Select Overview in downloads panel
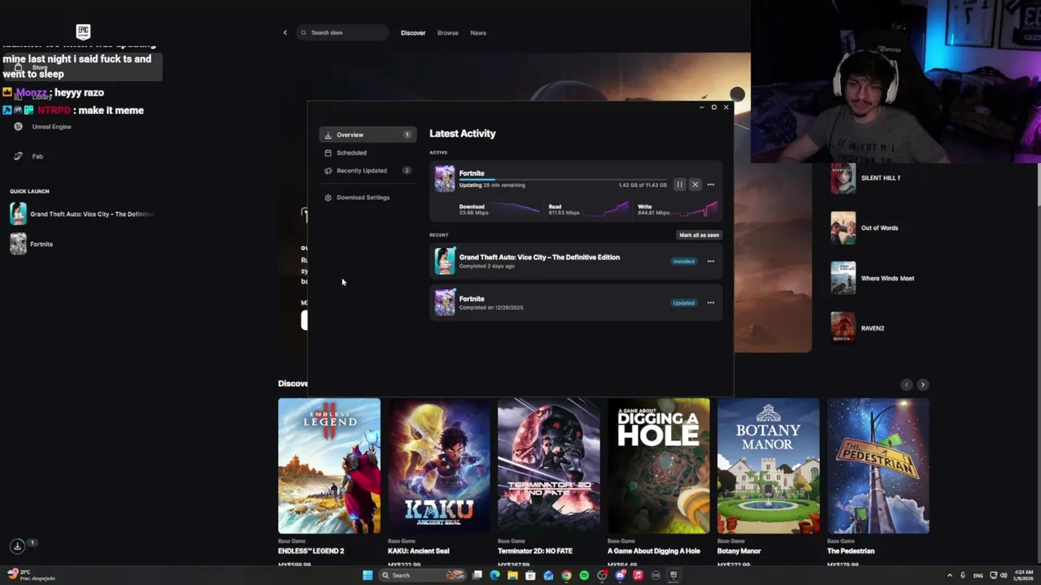Viewport: 1041px width, 585px height. click(x=368, y=135)
